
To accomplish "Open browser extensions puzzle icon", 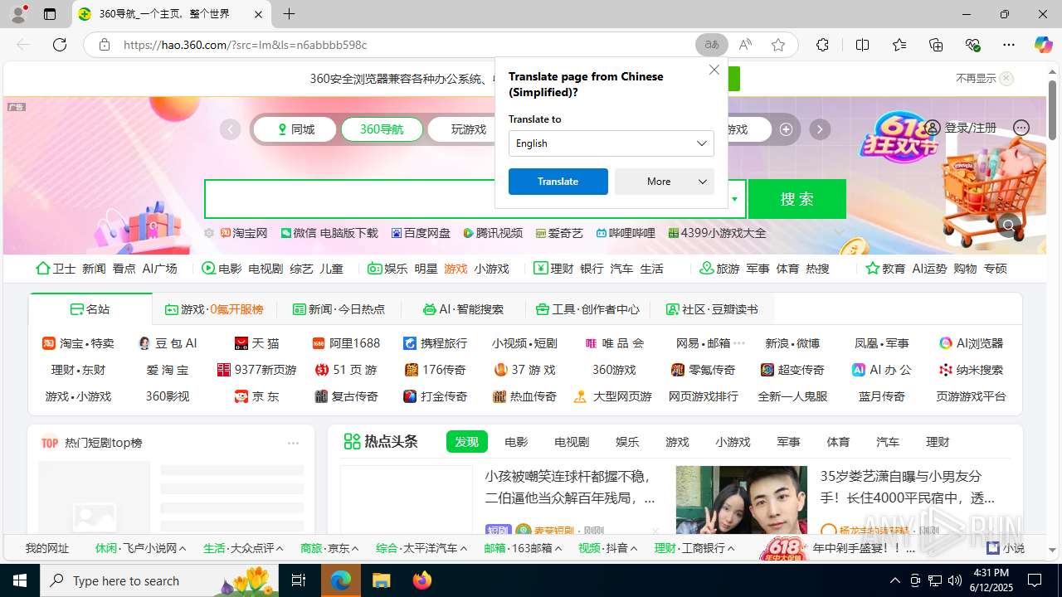I will coord(822,45).
